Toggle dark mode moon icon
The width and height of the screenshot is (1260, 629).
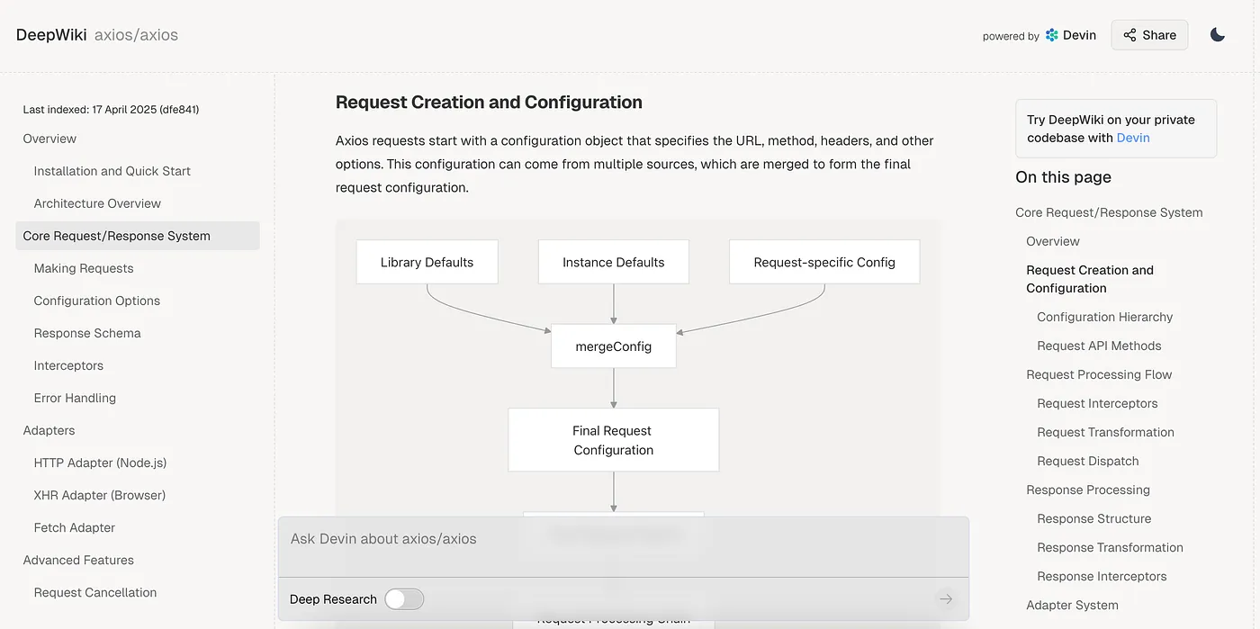click(x=1218, y=35)
